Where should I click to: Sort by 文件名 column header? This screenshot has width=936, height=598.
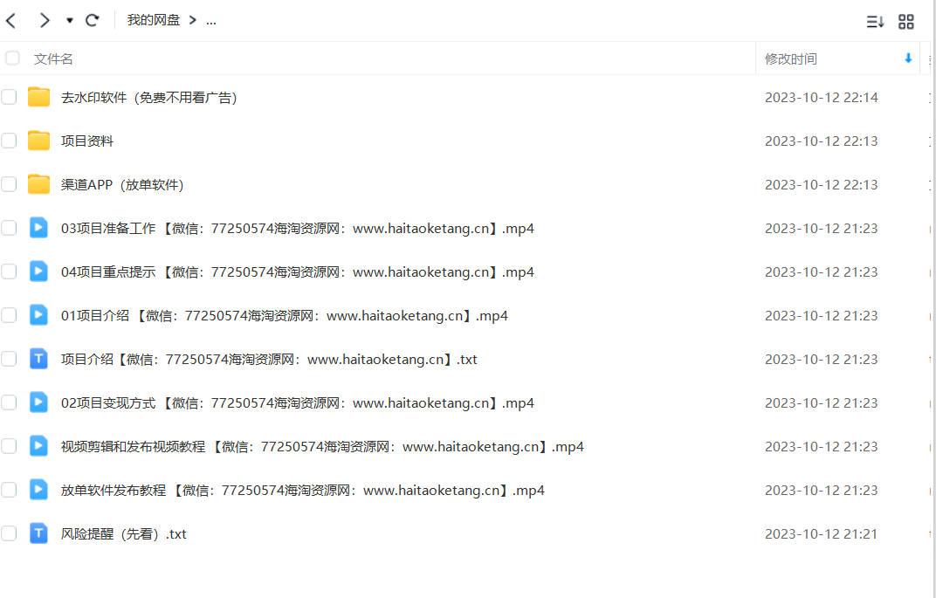53,59
